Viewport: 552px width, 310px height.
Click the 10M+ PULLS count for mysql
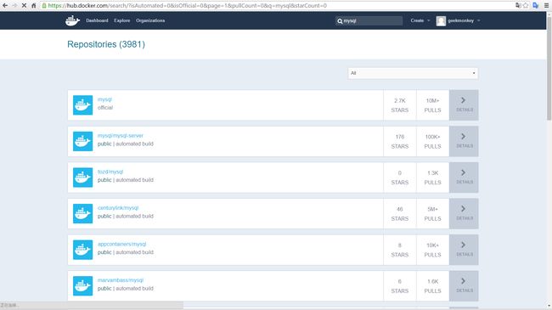pyautogui.click(x=432, y=105)
